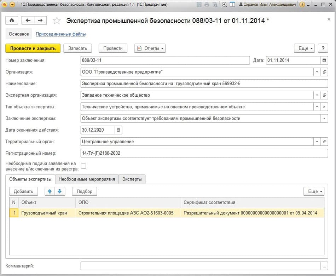Click the N column header
Viewport: 336px width, 276px height.
(x=14, y=202)
